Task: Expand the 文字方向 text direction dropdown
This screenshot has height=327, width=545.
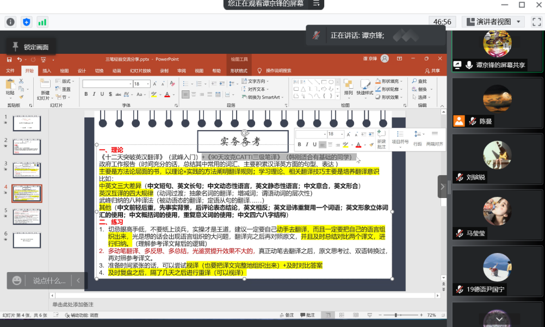Action: coord(256,81)
